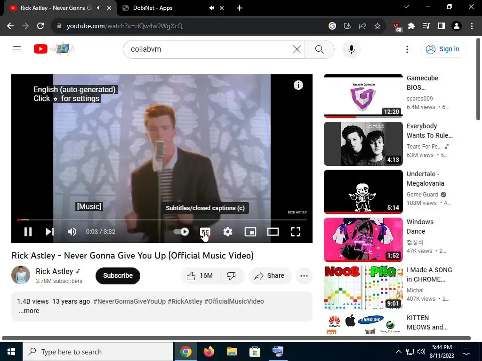Expand description with ...more

29,311
